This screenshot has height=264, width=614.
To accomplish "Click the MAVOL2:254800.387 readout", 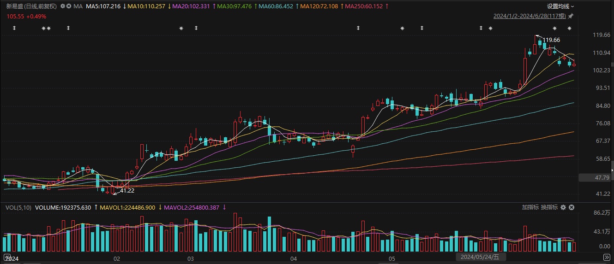I will [192, 207].
